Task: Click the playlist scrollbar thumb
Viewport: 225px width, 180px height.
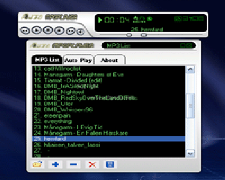Action: point(190,106)
